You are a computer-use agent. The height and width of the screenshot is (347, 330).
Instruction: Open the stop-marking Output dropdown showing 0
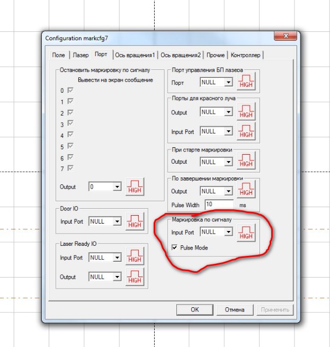click(x=117, y=187)
